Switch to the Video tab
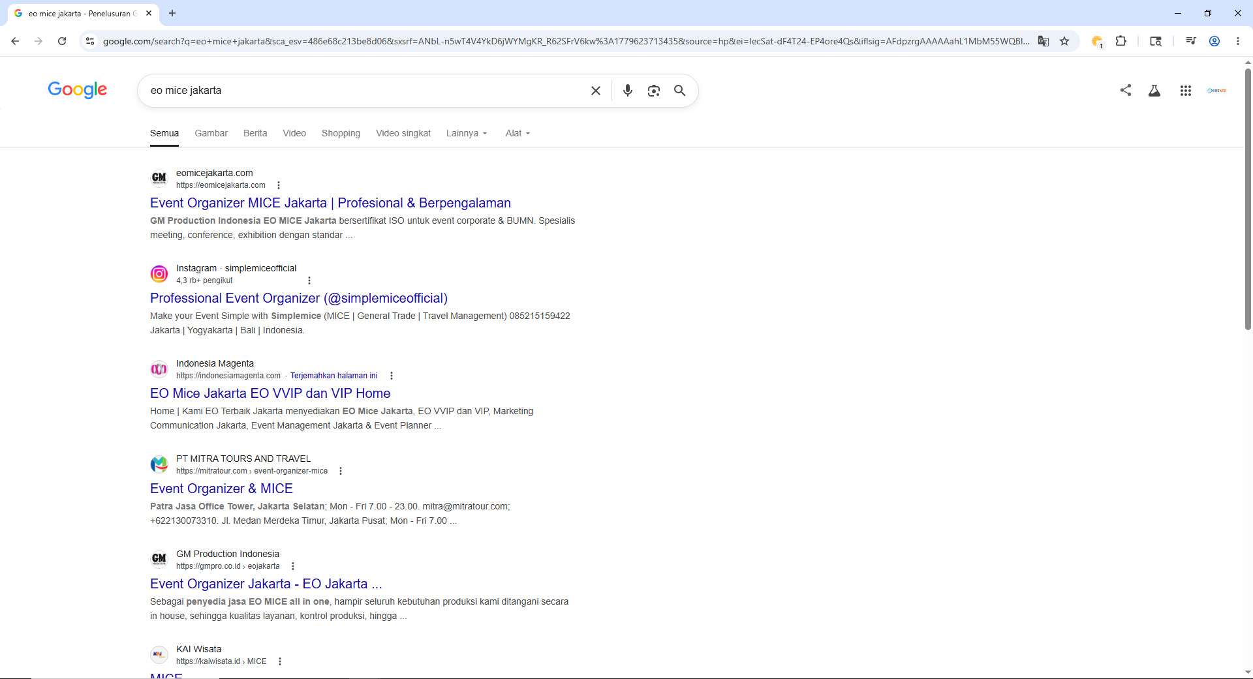This screenshot has width=1253, height=679. 294,133
